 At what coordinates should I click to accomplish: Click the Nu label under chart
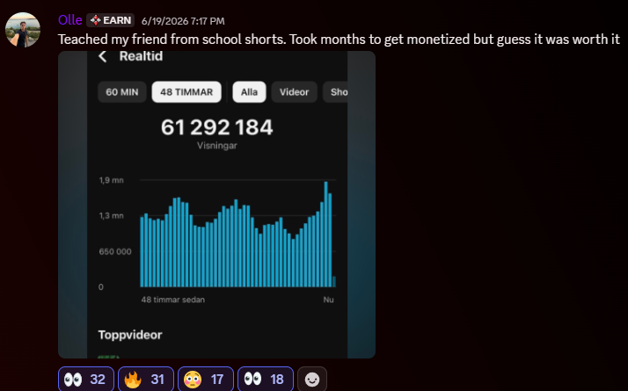(328, 300)
